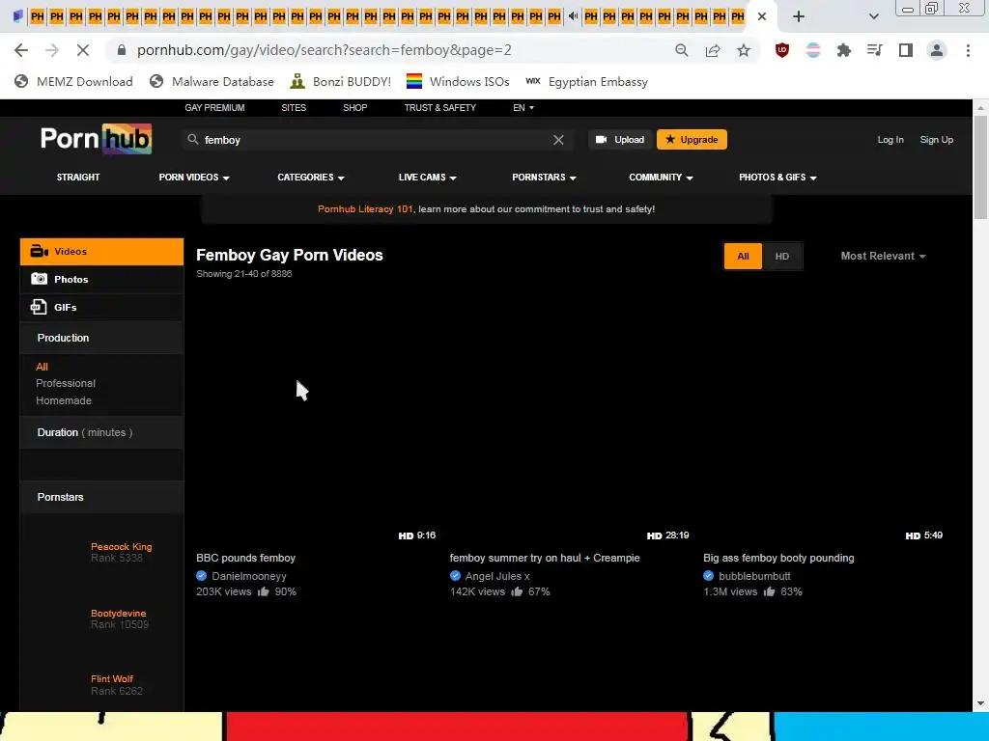
Task: Click the camera icon beside Photos
Action: 39,279
